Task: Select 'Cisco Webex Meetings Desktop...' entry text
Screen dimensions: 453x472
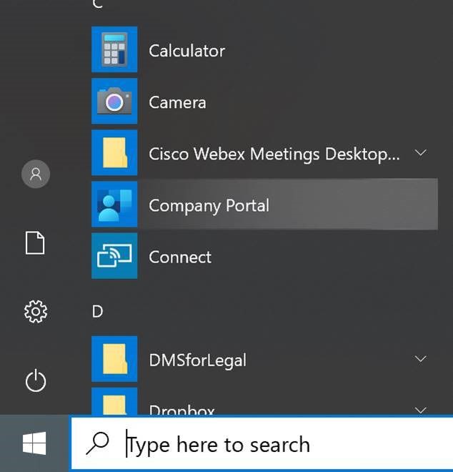Action: (274, 154)
